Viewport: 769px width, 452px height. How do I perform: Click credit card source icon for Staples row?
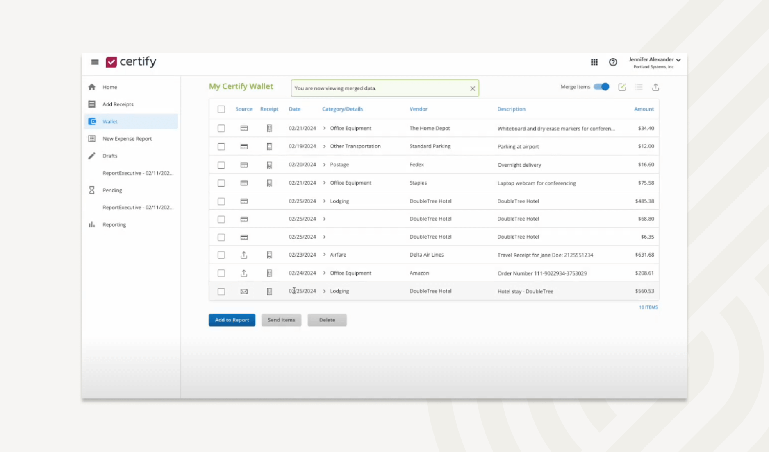(244, 183)
